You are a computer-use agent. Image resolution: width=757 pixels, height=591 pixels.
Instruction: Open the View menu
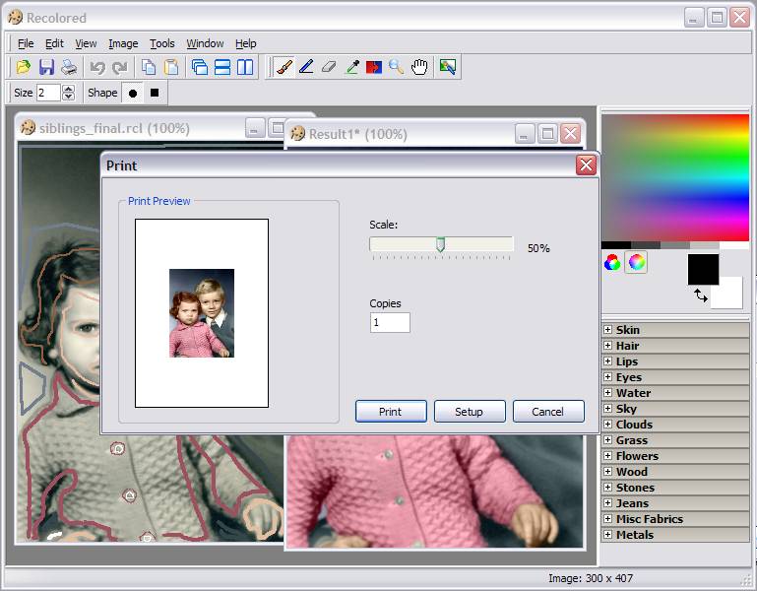coord(86,43)
